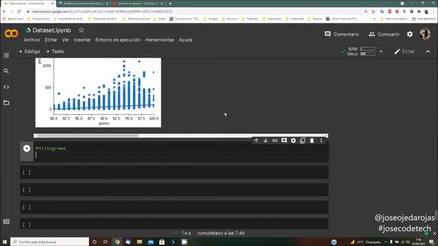Open Ayuda menu
The image size is (438, 246).
click(185, 40)
